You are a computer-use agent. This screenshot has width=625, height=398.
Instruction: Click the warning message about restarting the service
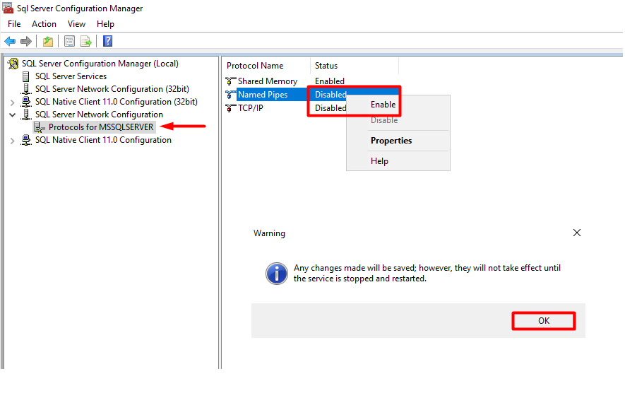(x=427, y=273)
